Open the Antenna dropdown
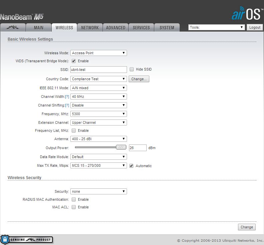264x245 pixels. [x=98, y=139]
